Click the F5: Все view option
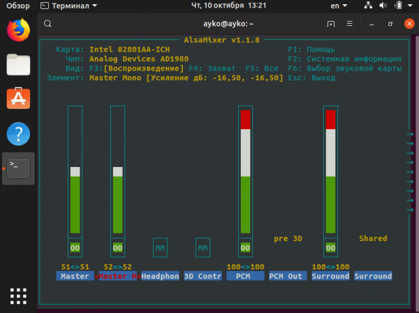Viewport: 419px width, 313px height. point(262,68)
